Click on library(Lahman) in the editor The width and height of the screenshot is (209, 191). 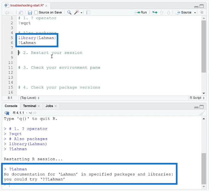(37, 38)
